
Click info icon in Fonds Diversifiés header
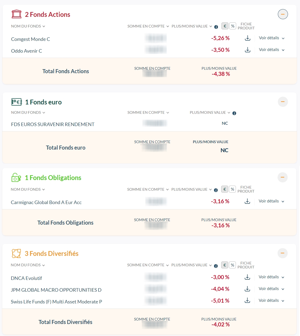coord(216,266)
